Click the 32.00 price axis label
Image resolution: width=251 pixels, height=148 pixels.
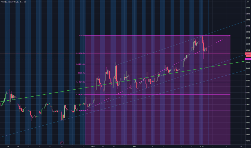point(248,20)
